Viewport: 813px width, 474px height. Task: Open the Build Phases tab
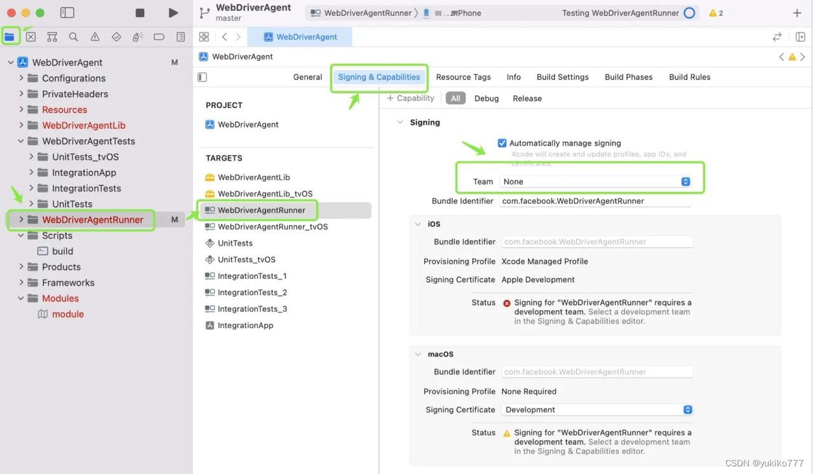629,77
